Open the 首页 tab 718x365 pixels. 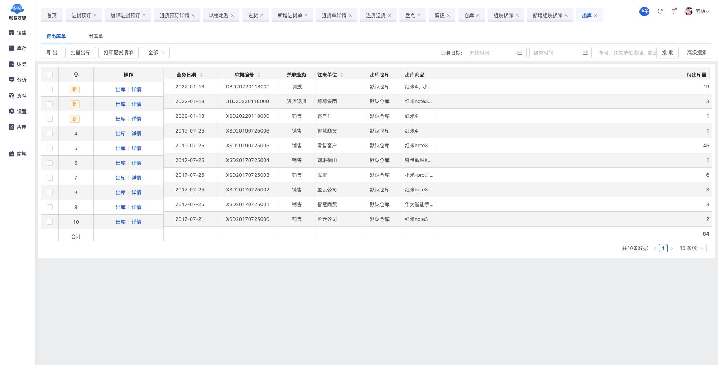[52, 15]
